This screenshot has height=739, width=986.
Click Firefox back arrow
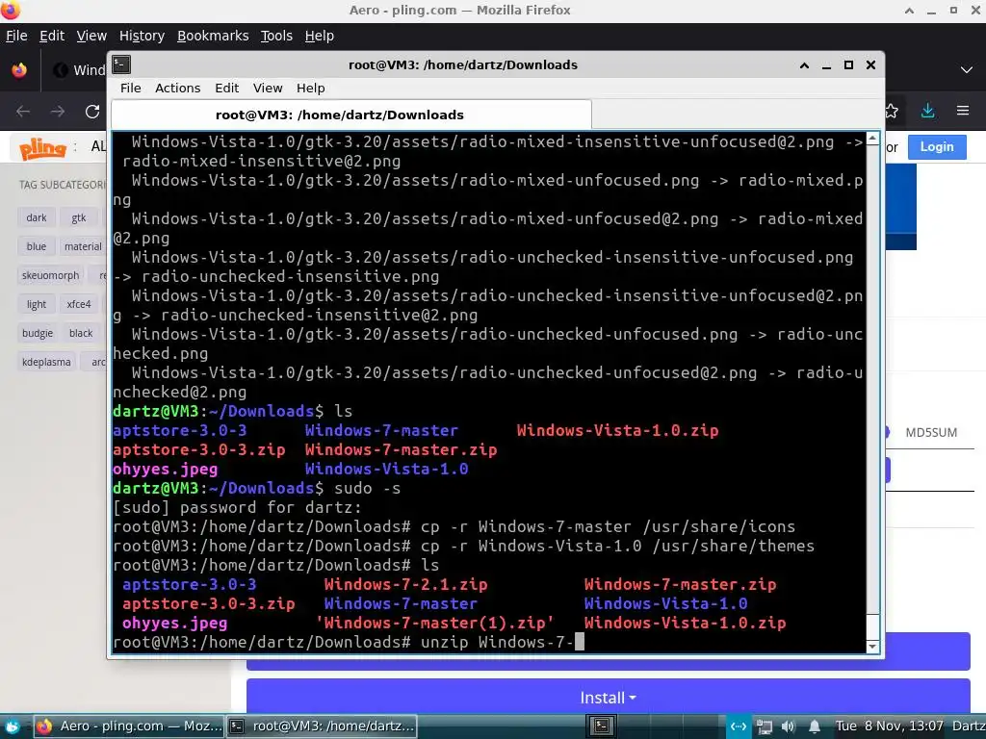click(x=23, y=112)
